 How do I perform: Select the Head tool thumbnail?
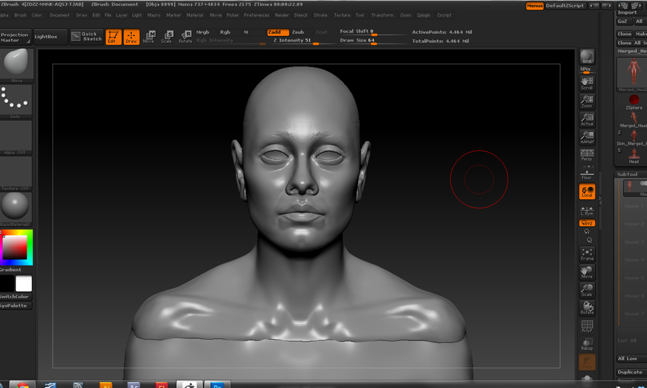pyautogui.click(x=634, y=156)
